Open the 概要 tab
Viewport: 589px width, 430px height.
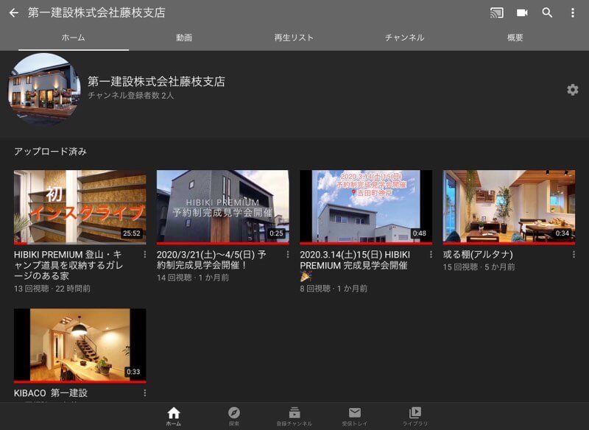point(515,38)
